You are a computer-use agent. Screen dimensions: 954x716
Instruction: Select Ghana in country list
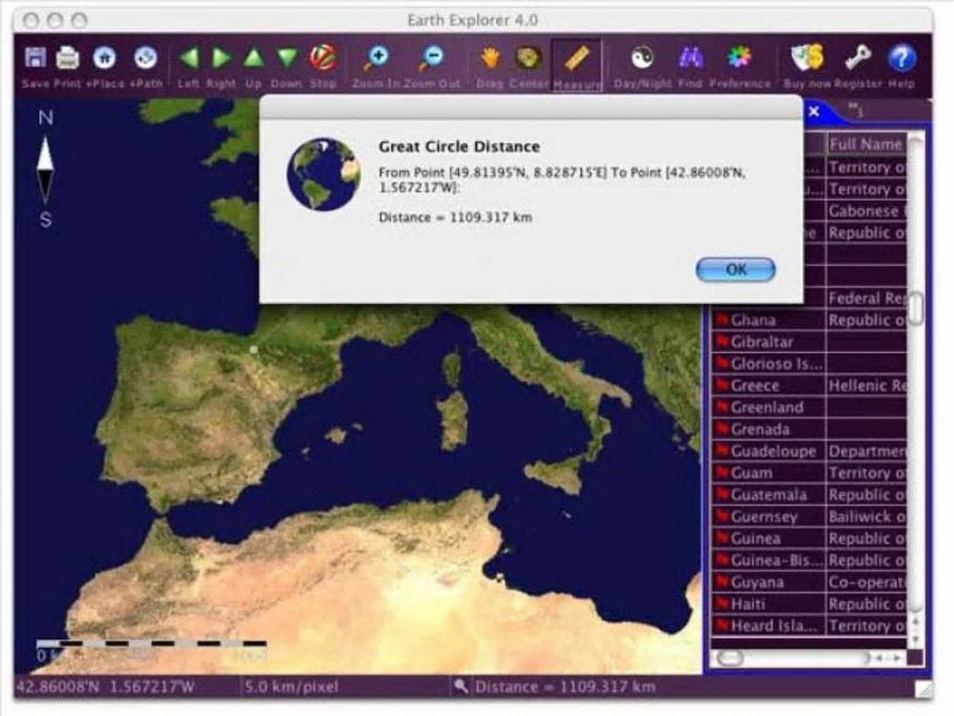(769, 320)
